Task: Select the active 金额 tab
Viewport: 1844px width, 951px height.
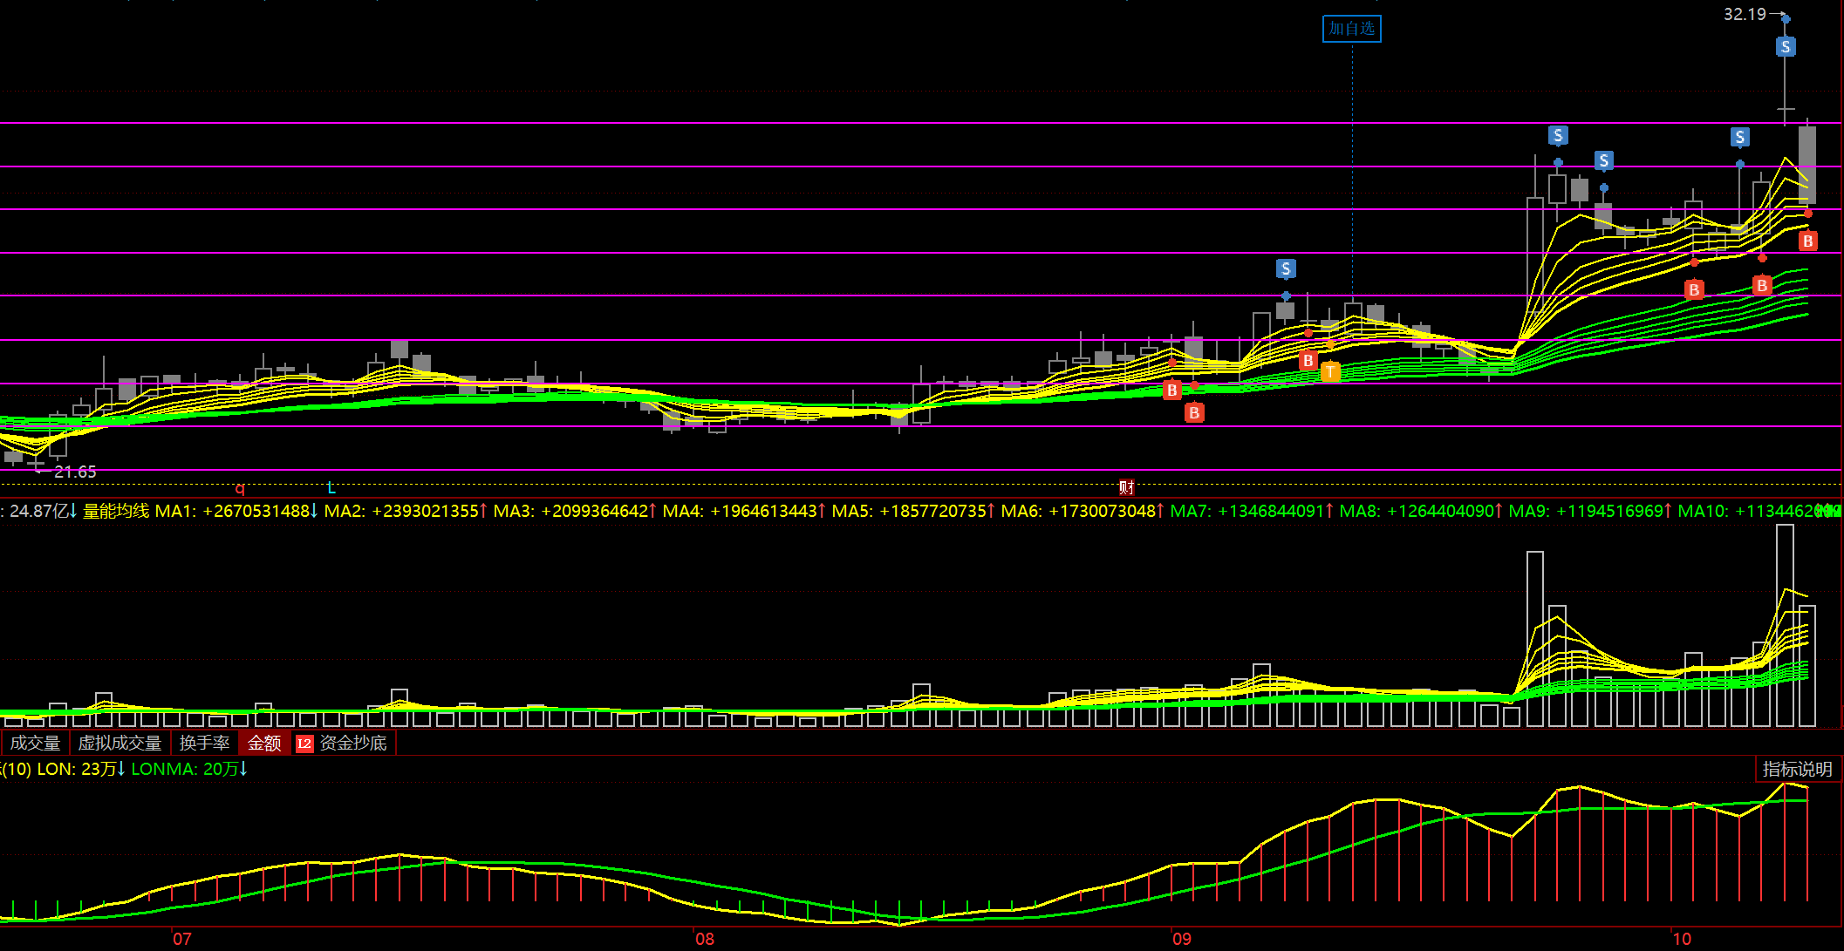Action: click(264, 744)
